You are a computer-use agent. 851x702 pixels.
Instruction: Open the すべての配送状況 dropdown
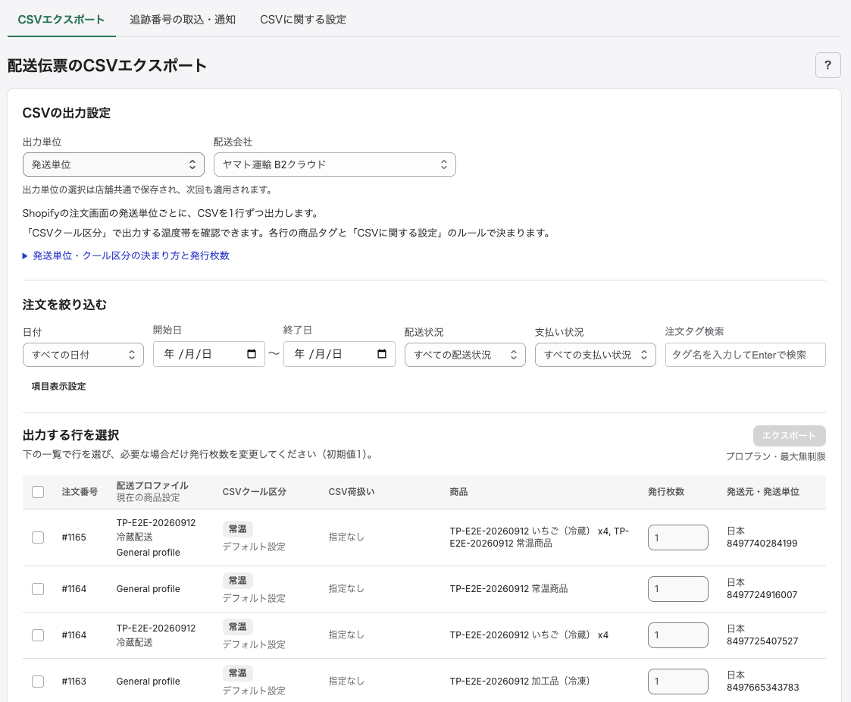point(465,355)
